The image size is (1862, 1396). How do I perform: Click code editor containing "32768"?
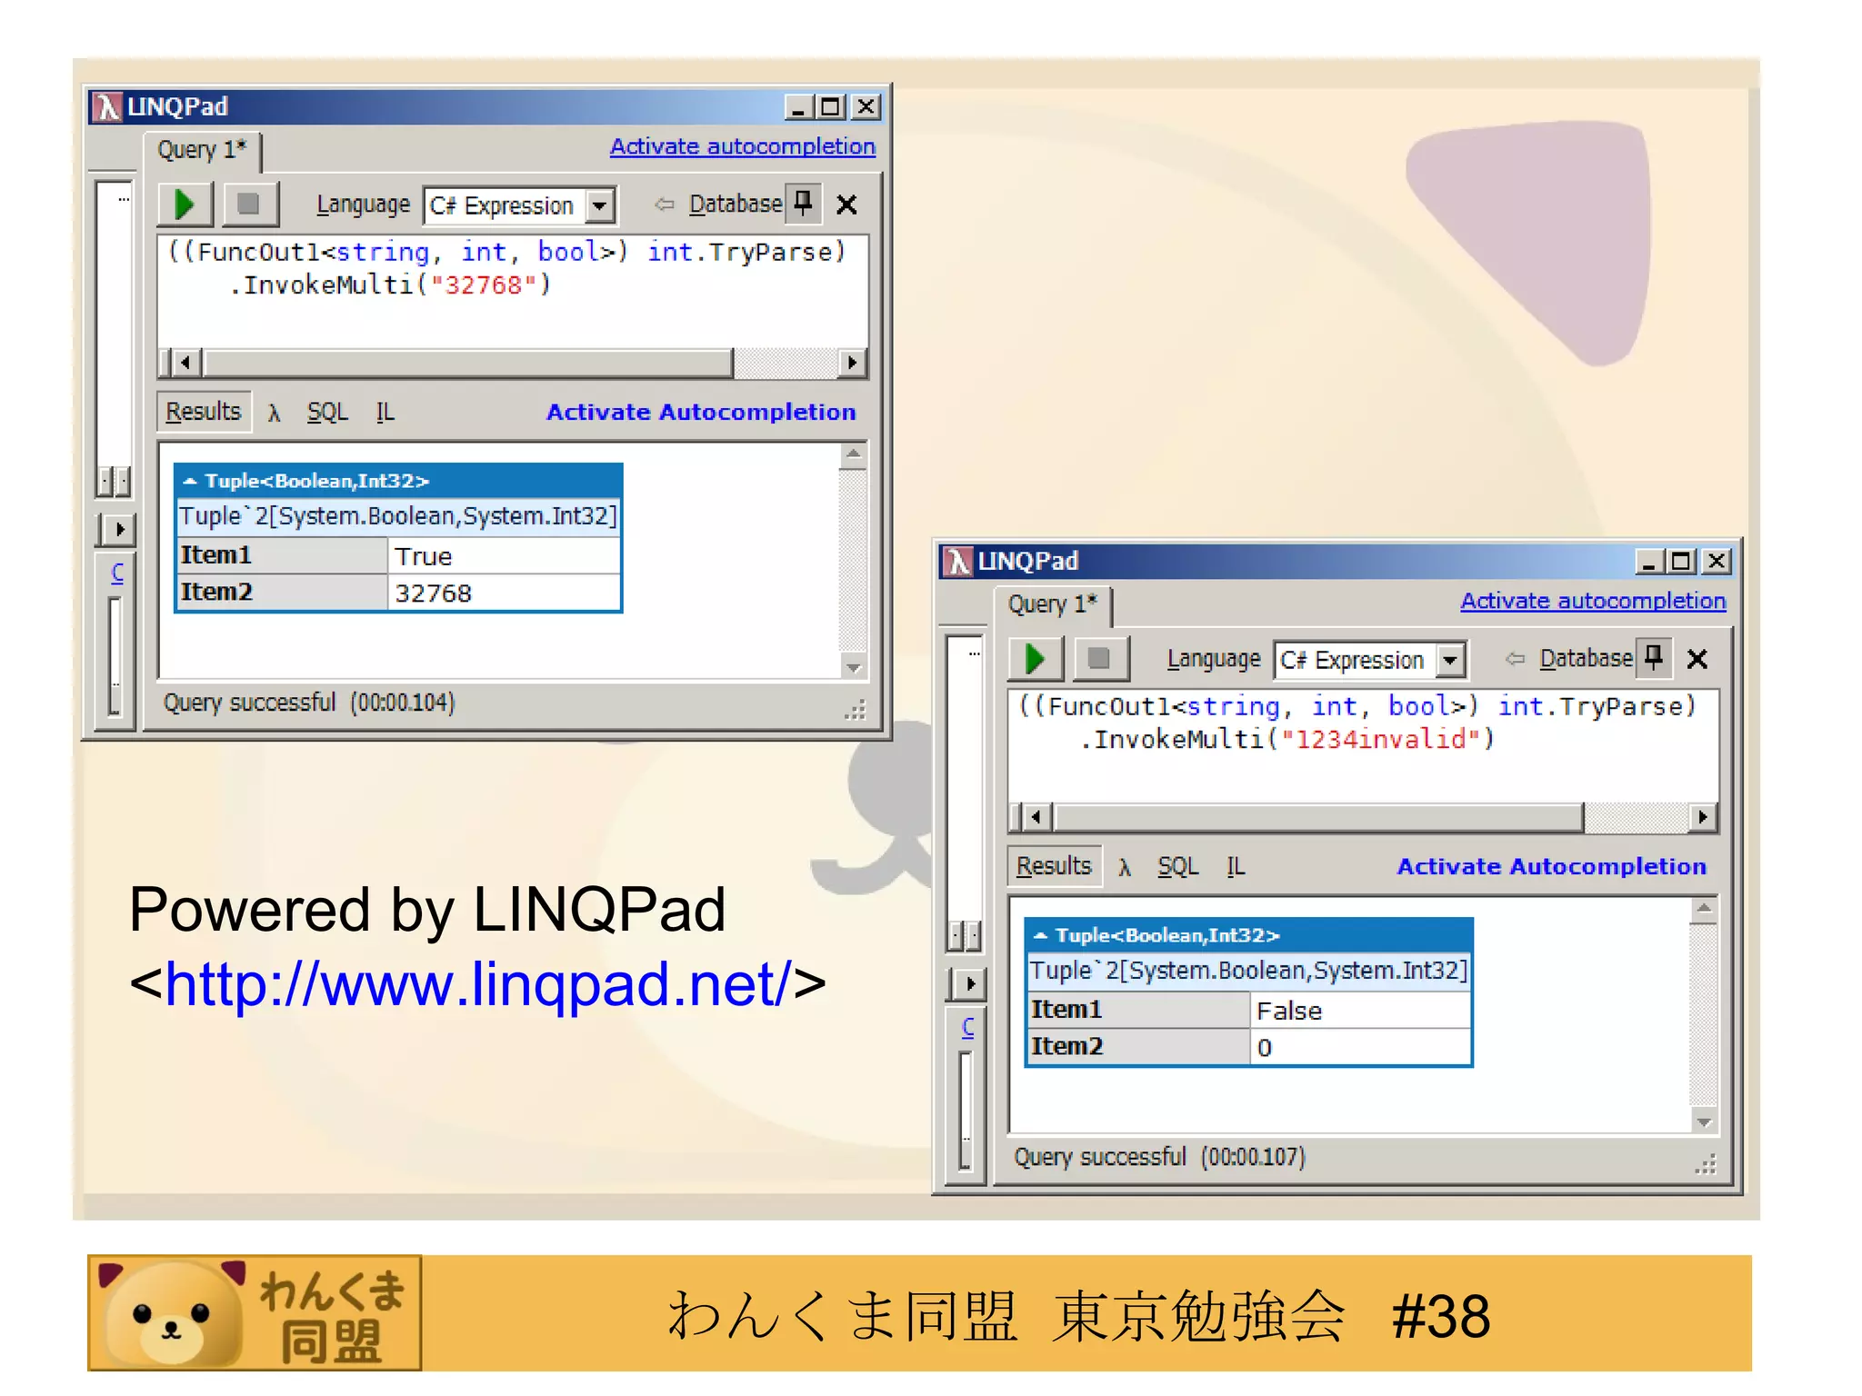(513, 292)
